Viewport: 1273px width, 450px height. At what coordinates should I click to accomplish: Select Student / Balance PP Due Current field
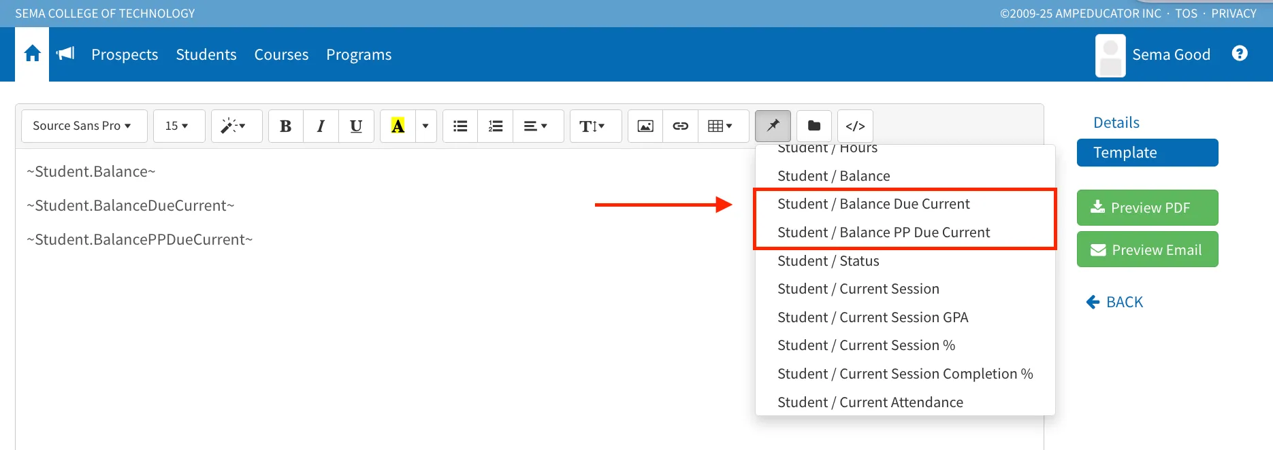click(x=905, y=232)
